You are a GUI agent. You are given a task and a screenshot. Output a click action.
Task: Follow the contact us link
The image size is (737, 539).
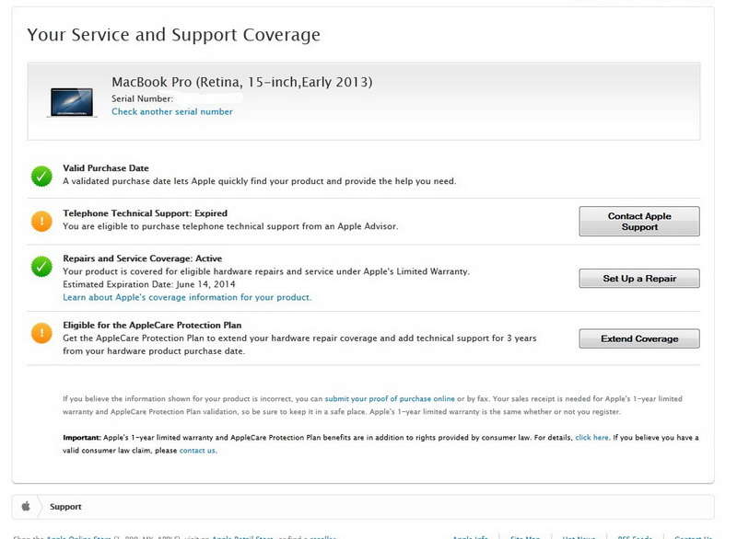[x=198, y=451]
